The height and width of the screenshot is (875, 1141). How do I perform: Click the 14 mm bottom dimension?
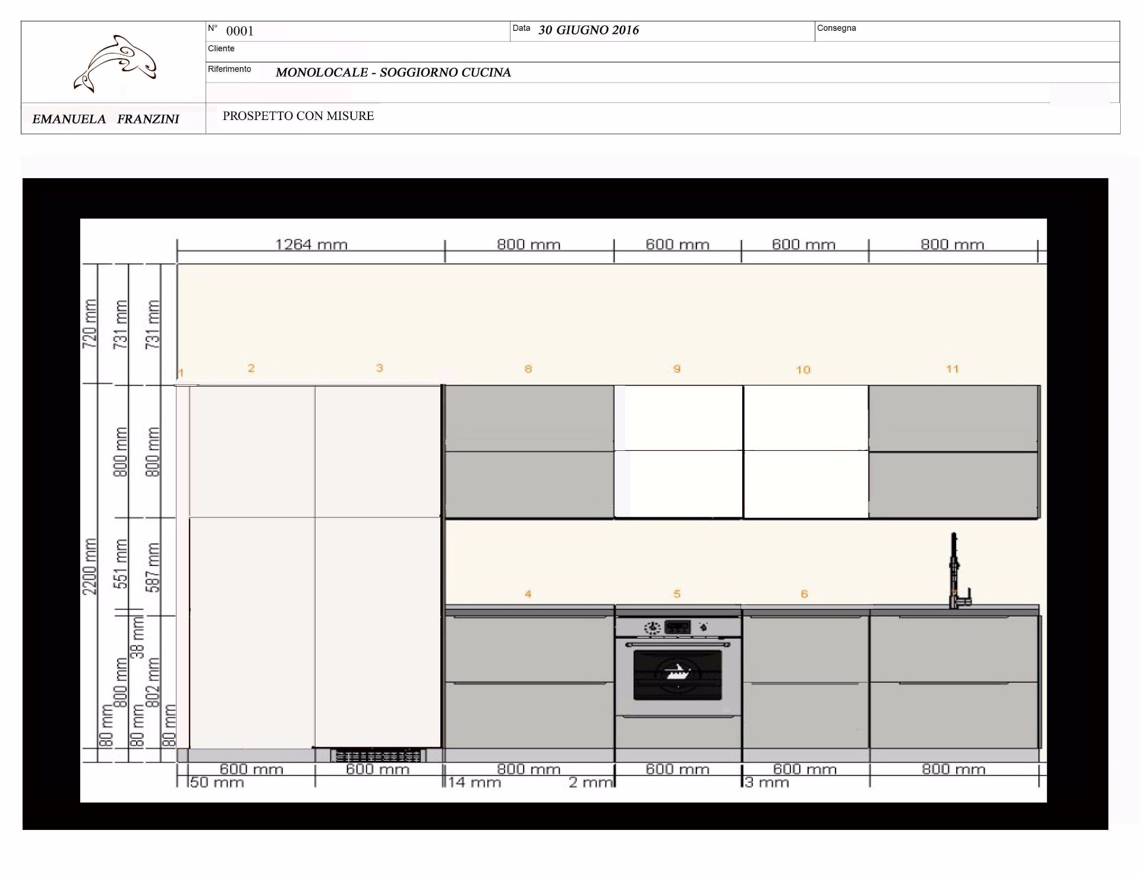(x=474, y=783)
